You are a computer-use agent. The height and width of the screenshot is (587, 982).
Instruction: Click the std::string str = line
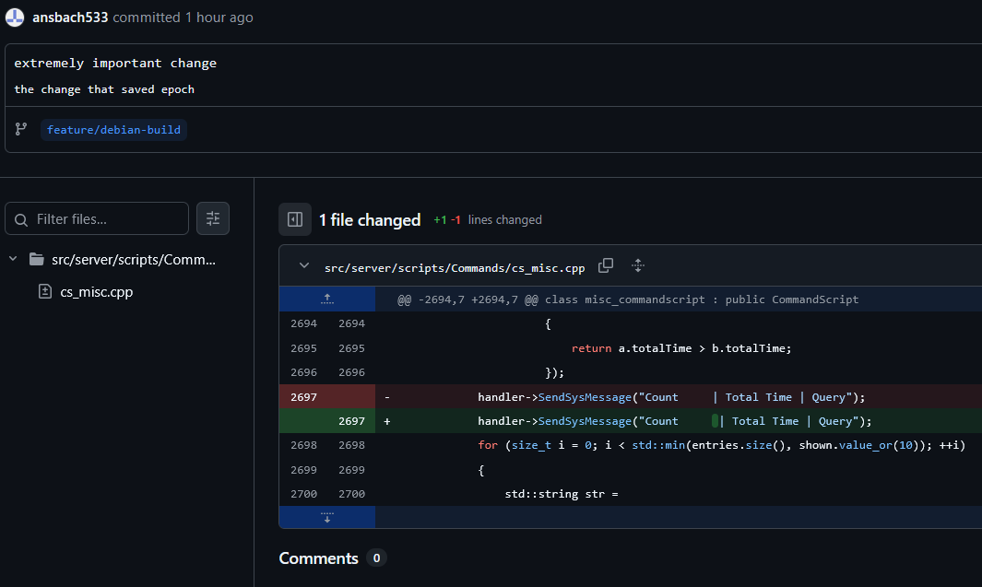click(x=562, y=494)
